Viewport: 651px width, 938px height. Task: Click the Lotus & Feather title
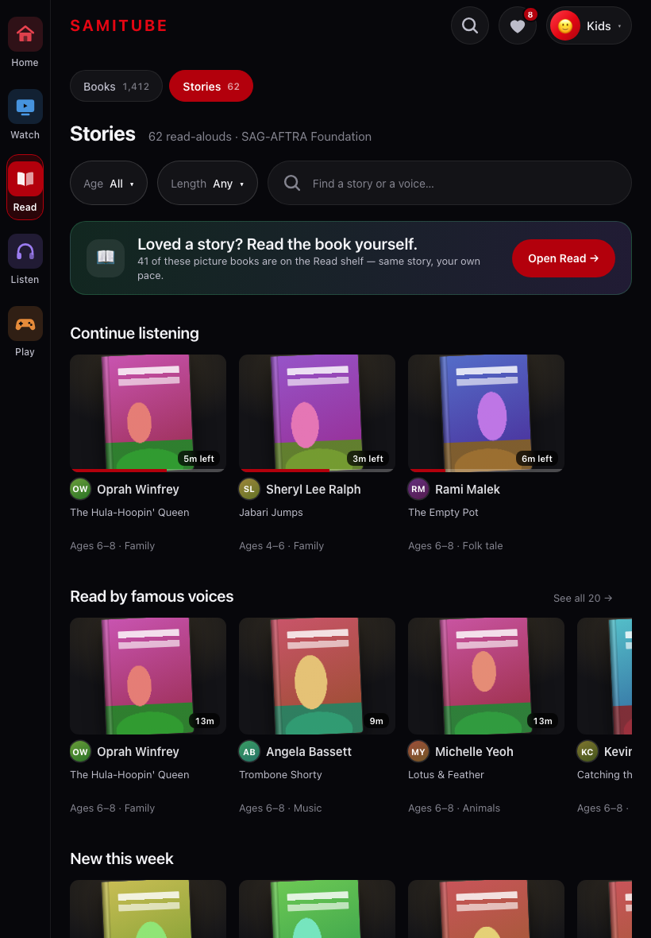coord(446,775)
